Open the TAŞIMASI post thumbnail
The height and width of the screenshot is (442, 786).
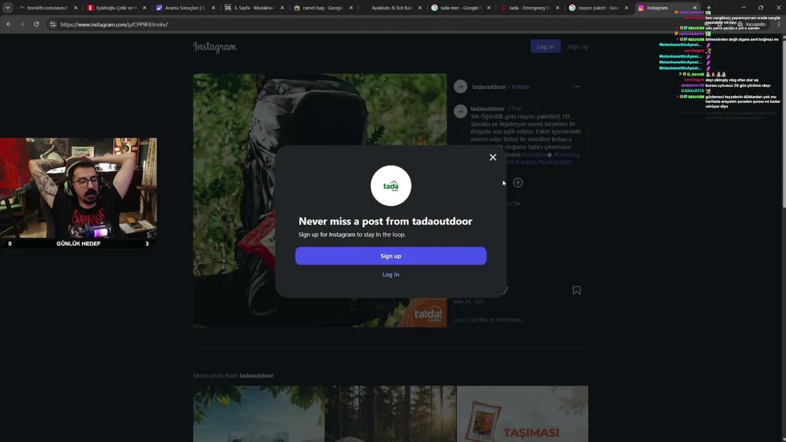tap(523, 414)
